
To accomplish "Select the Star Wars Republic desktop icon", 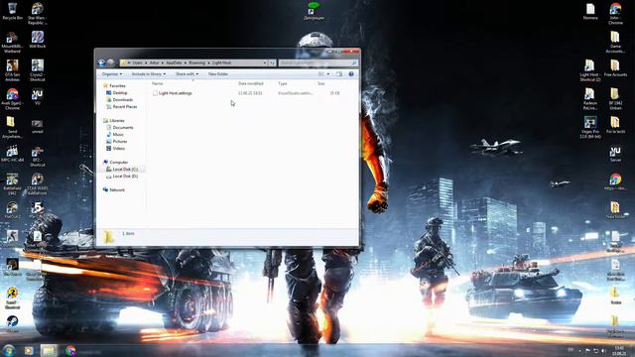I will 38,13.
